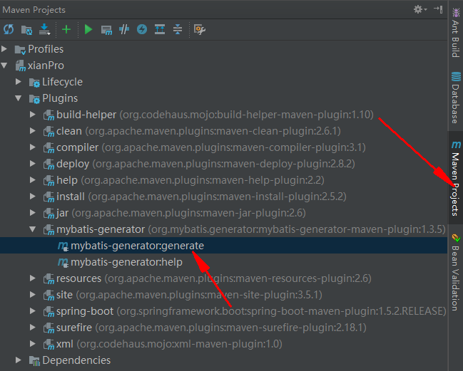Screen dimensions: 463x371
Task: Click the site plugin icon
Action: [x=49, y=296]
